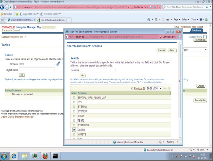Switch to the Oracle Enterprise Manager tab
This screenshot has width=213, height=161.
coord(21,20)
